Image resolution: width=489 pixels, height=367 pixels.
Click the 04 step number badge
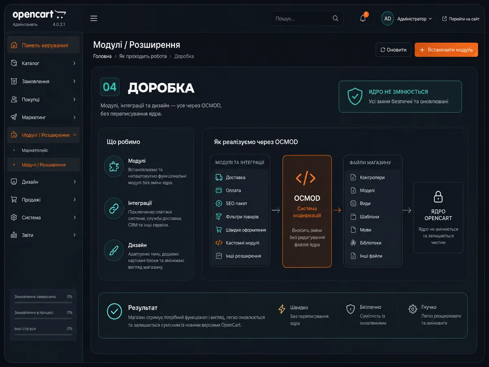[110, 87]
